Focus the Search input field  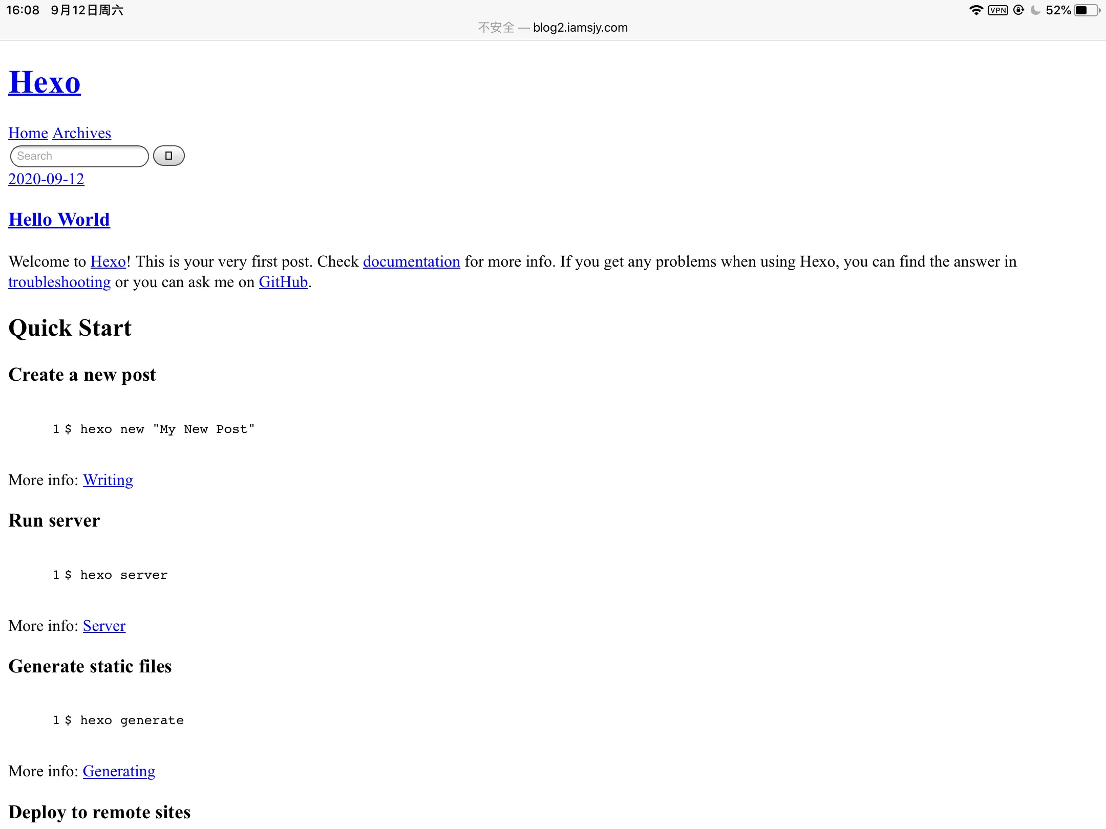79,156
